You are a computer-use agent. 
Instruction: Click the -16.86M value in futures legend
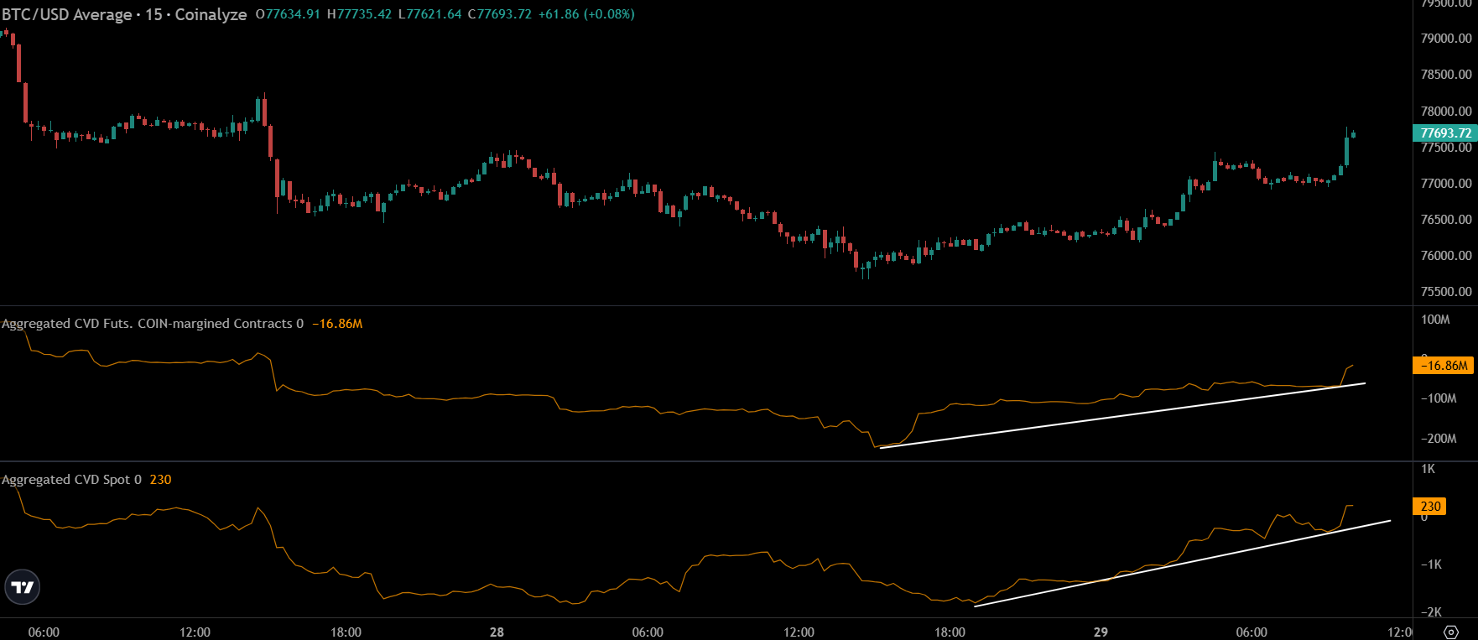[337, 324]
